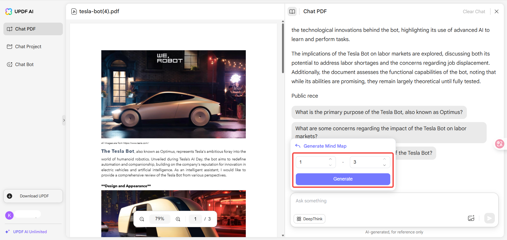Collapse the left sidebar with the chevron

click(x=64, y=120)
